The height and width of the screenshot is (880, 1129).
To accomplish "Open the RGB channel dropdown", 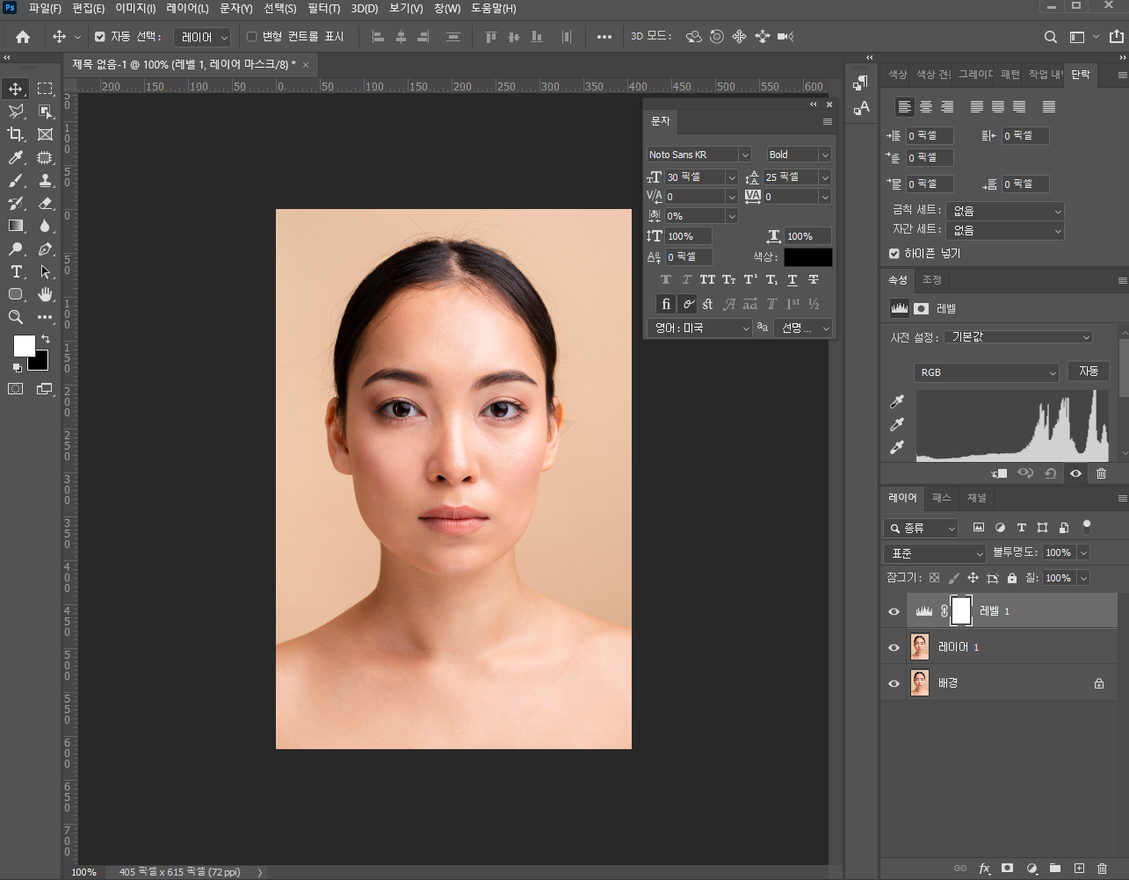I will click(986, 373).
